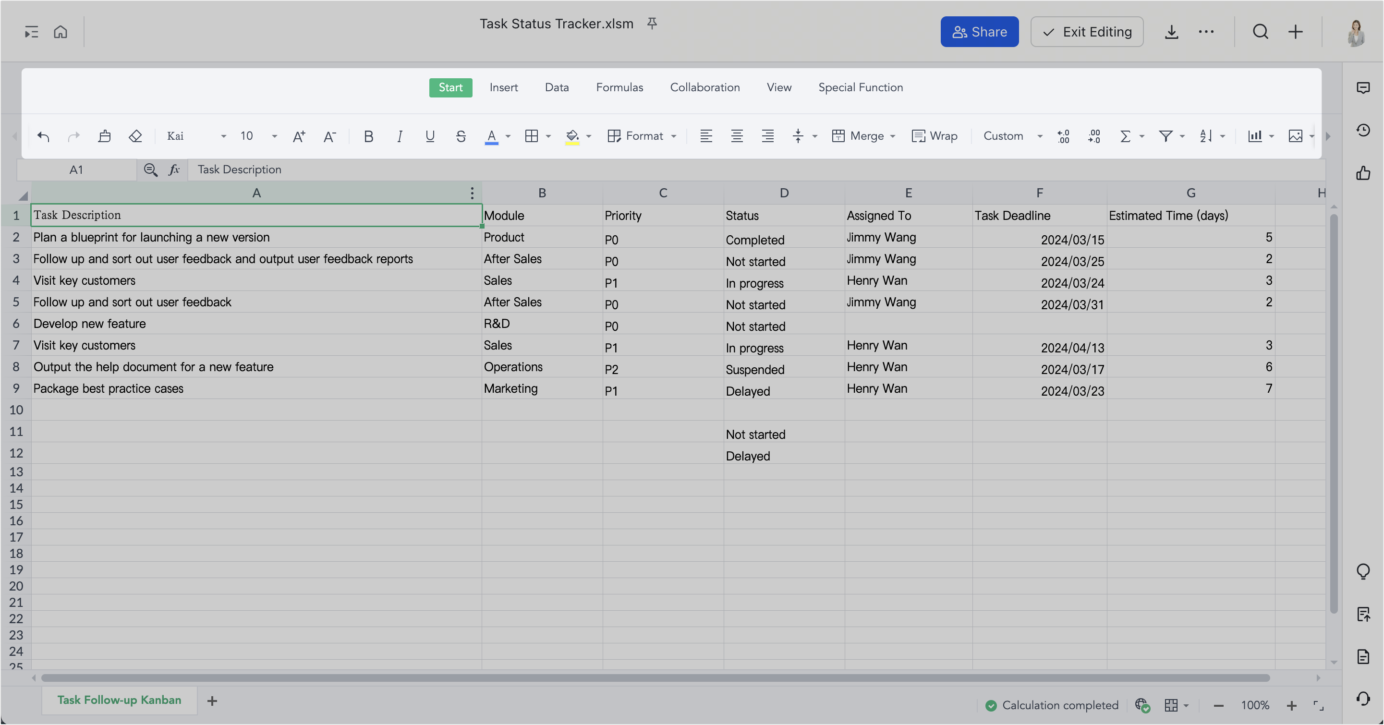The height and width of the screenshot is (725, 1384).
Task: Toggle fullscreen icon in status bar
Action: pyautogui.click(x=1319, y=706)
